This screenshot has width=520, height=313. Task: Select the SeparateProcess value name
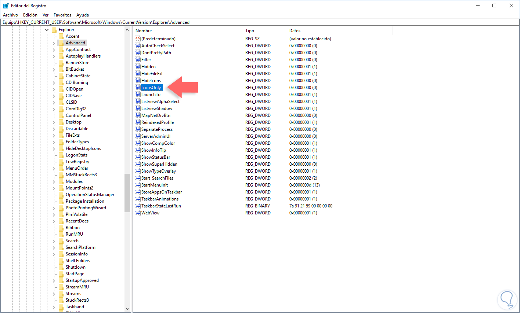point(157,129)
